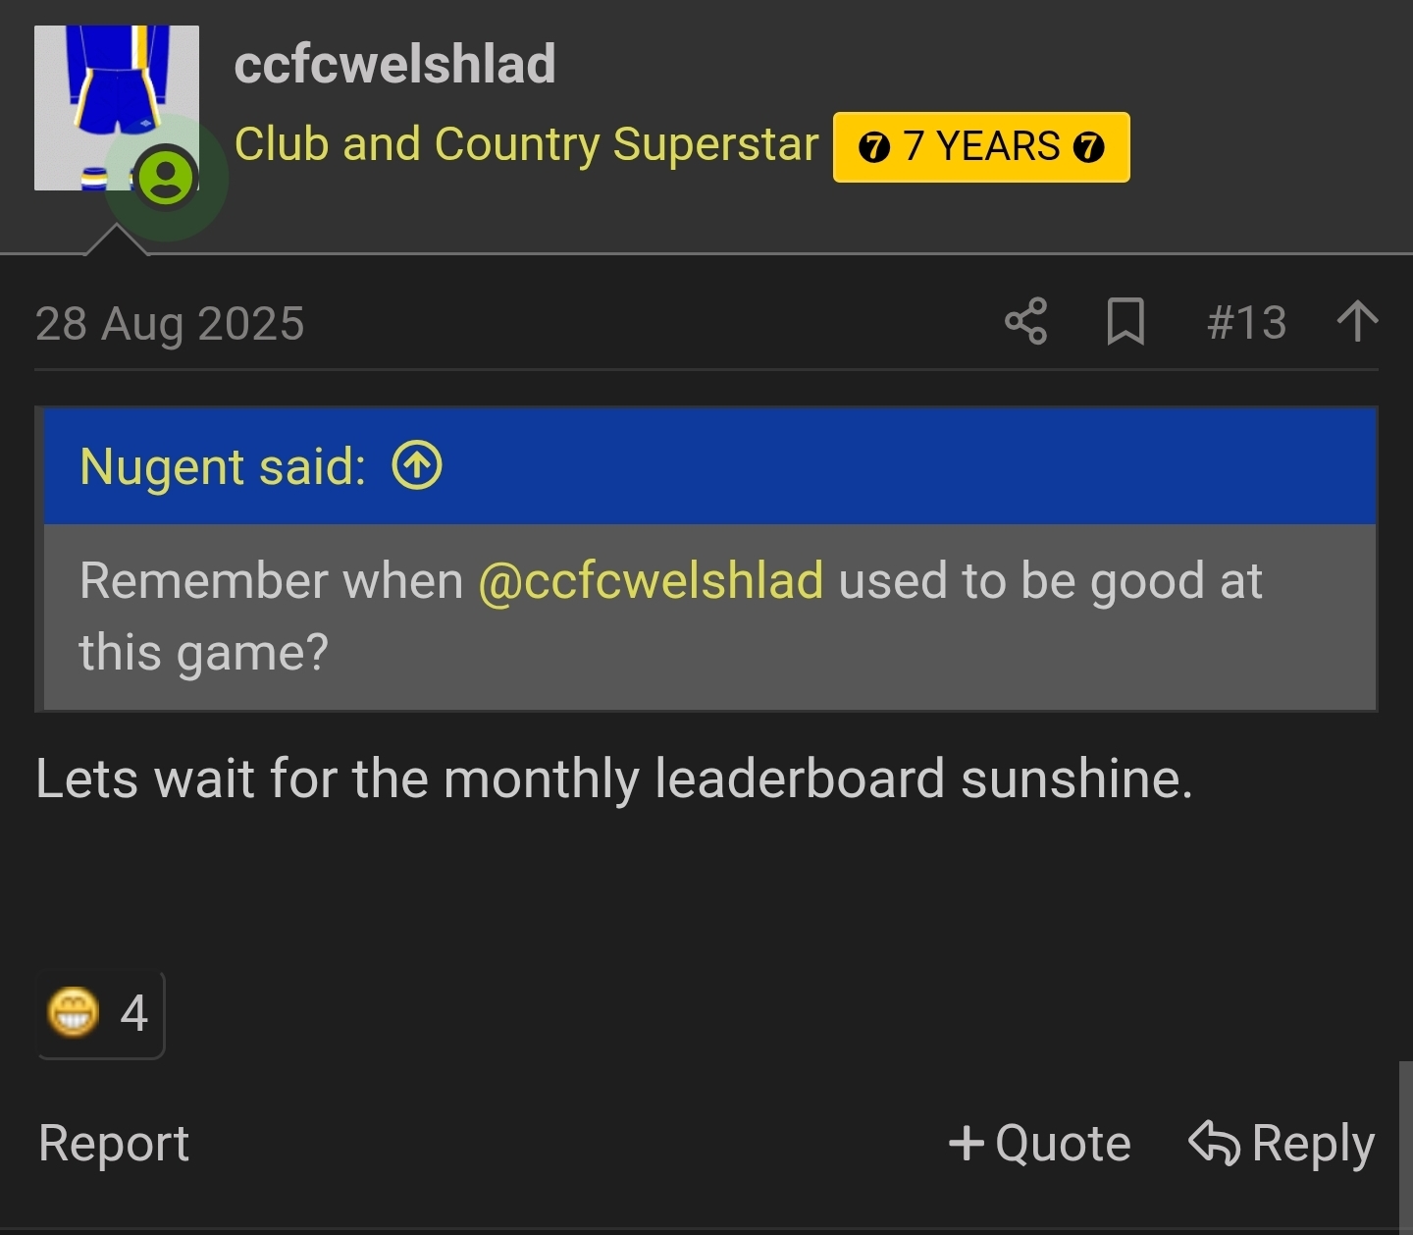The height and width of the screenshot is (1235, 1413).
Task: Open the #13 post permalink
Action: 1246,323
